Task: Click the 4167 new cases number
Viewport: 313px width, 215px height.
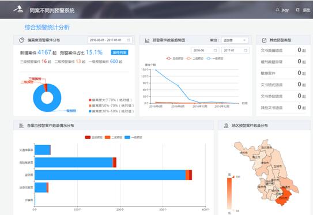Action: [44, 52]
